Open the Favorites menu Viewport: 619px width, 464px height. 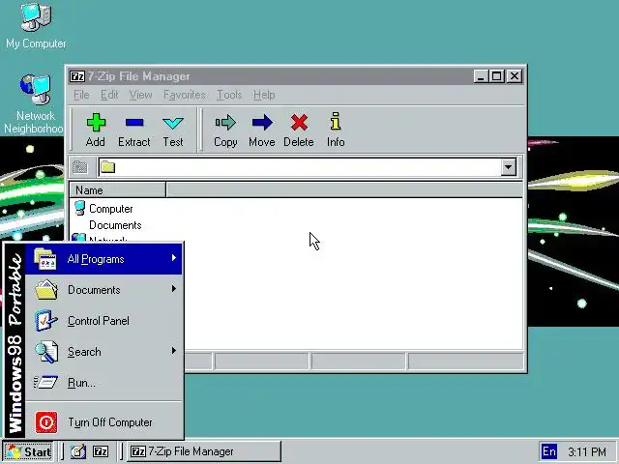point(185,95)
